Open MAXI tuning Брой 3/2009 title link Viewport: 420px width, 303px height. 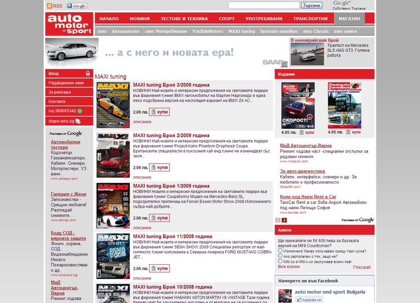point(171,85)
